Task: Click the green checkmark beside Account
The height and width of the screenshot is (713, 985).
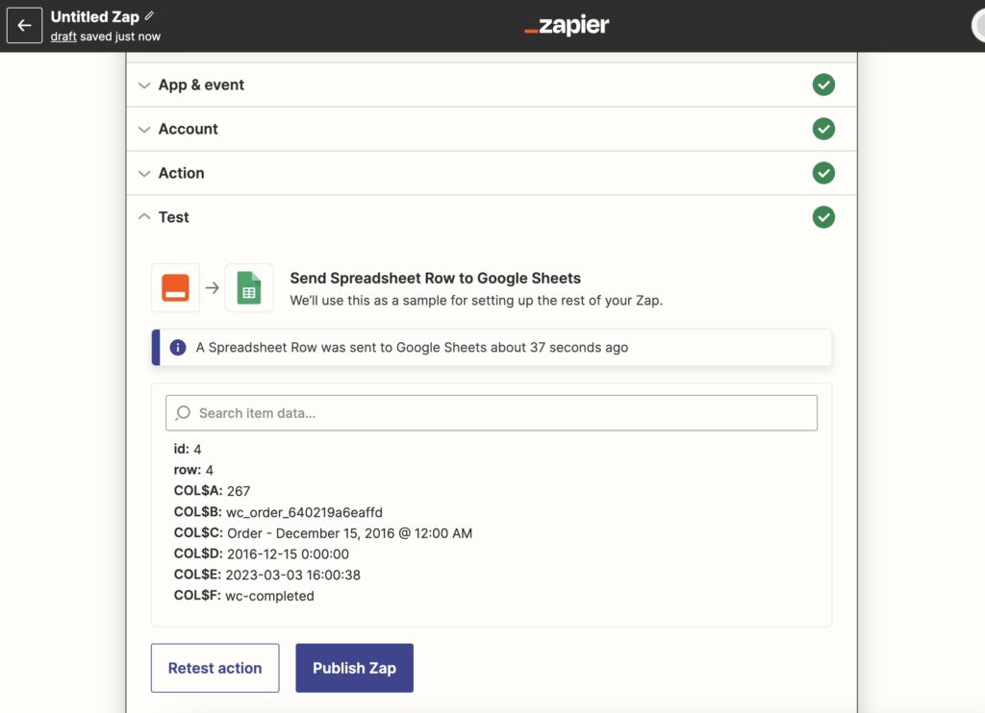Action: click(x=823, y=129)
